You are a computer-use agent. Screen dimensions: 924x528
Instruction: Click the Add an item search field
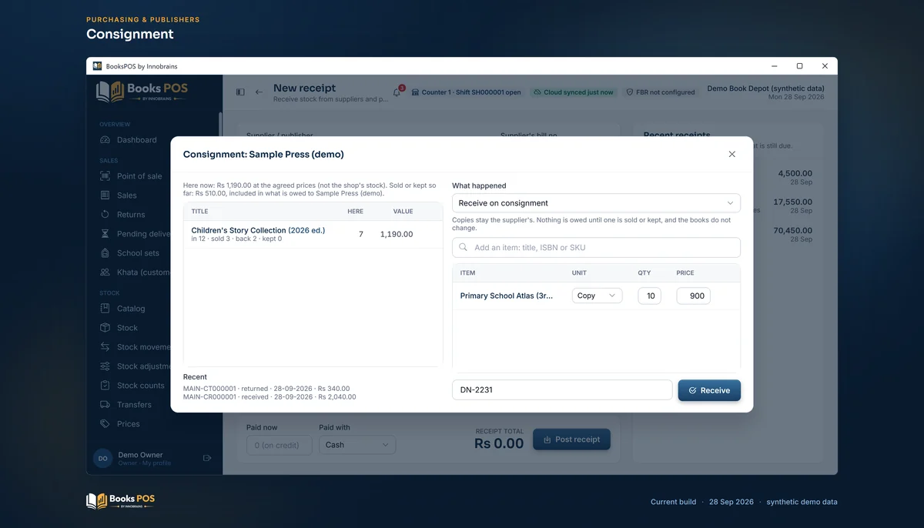596,248
